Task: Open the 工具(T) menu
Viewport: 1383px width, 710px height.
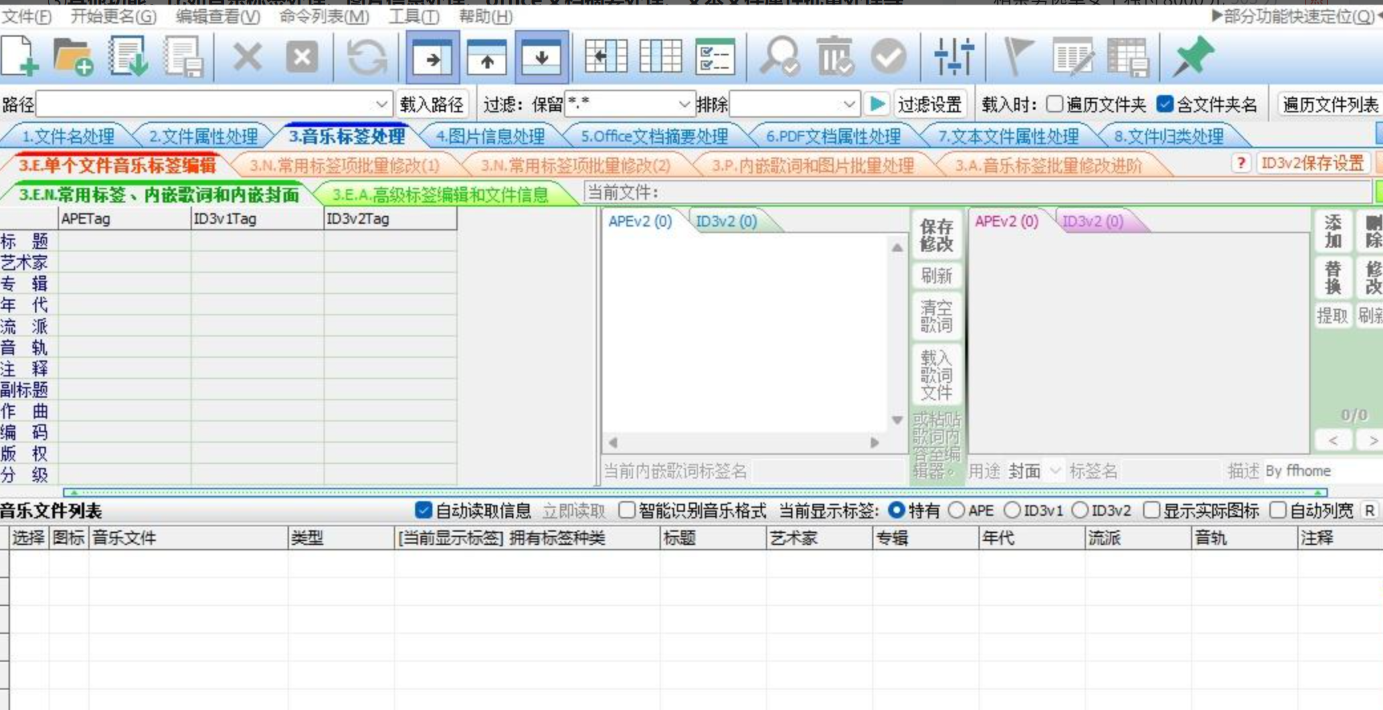Action: [x=413, y=17]
